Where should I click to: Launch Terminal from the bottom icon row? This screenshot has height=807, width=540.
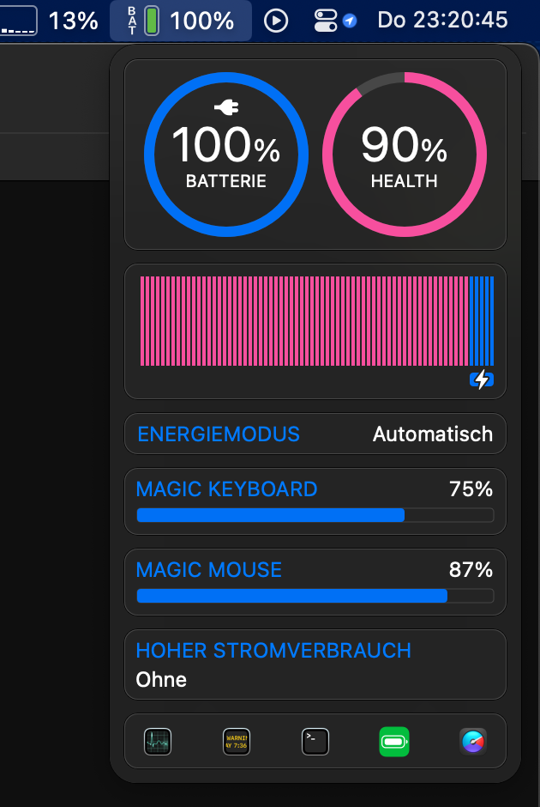click(x=315, y=741)
